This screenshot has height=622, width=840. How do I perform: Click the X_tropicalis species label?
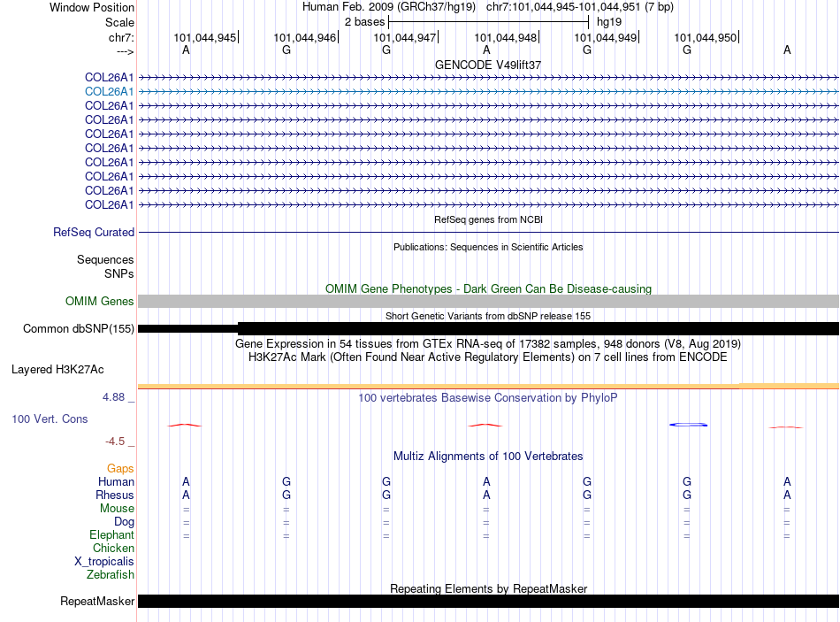[x=104, y=562]
